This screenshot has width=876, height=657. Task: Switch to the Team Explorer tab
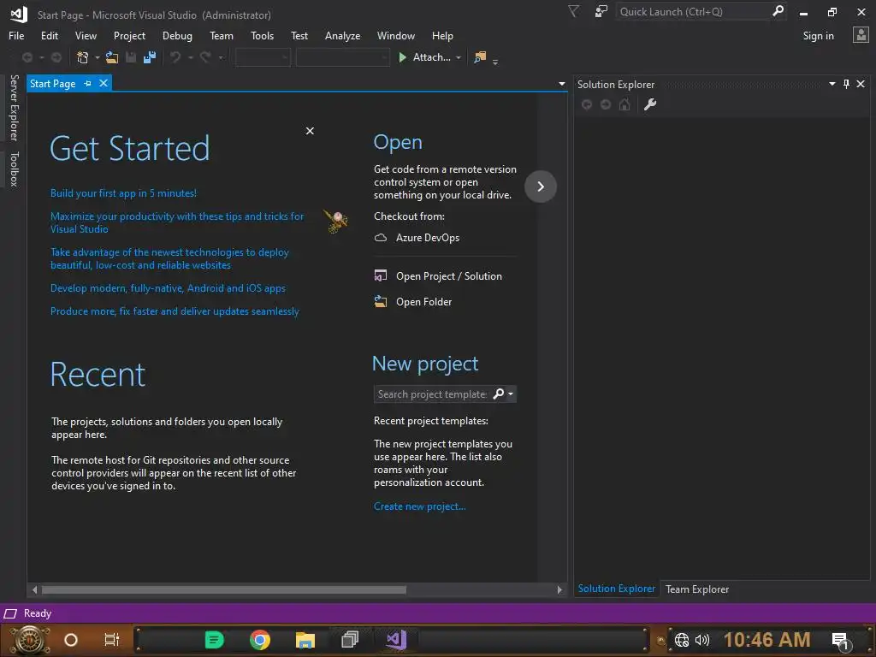(696, 589)
